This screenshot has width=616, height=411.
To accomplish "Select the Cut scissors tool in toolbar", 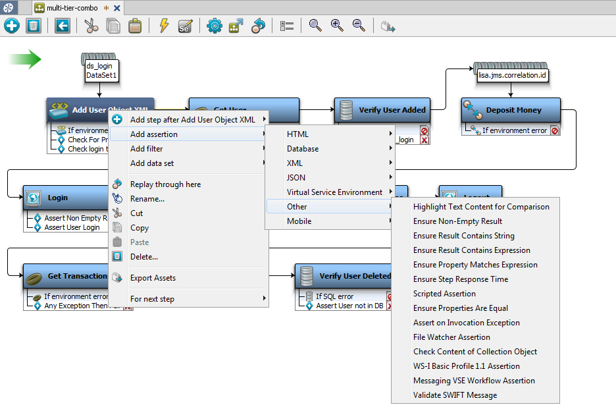I will click(92, 26).
